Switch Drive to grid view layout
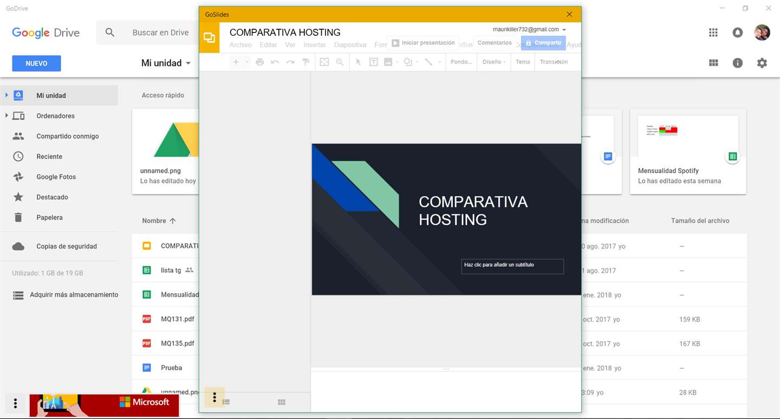The image size is (780, 419). coord(713,63)
